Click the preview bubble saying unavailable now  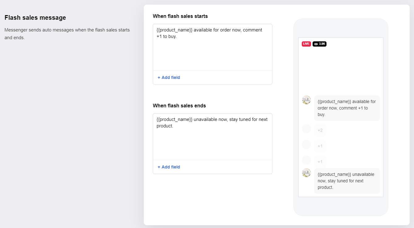(347, 181)
